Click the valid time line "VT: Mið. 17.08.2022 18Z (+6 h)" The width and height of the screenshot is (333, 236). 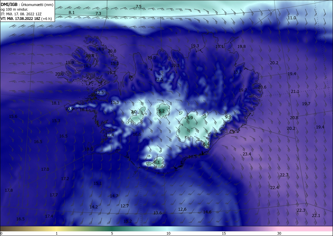click(26, 19)
